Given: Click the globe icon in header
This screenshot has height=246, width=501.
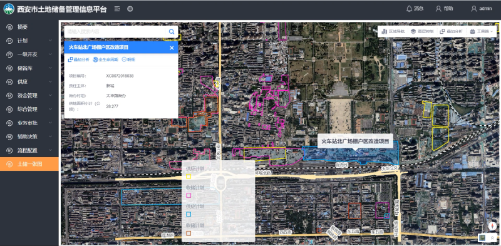Looking at the screenshot, I should pyautogui.click(x=130, y=9).
